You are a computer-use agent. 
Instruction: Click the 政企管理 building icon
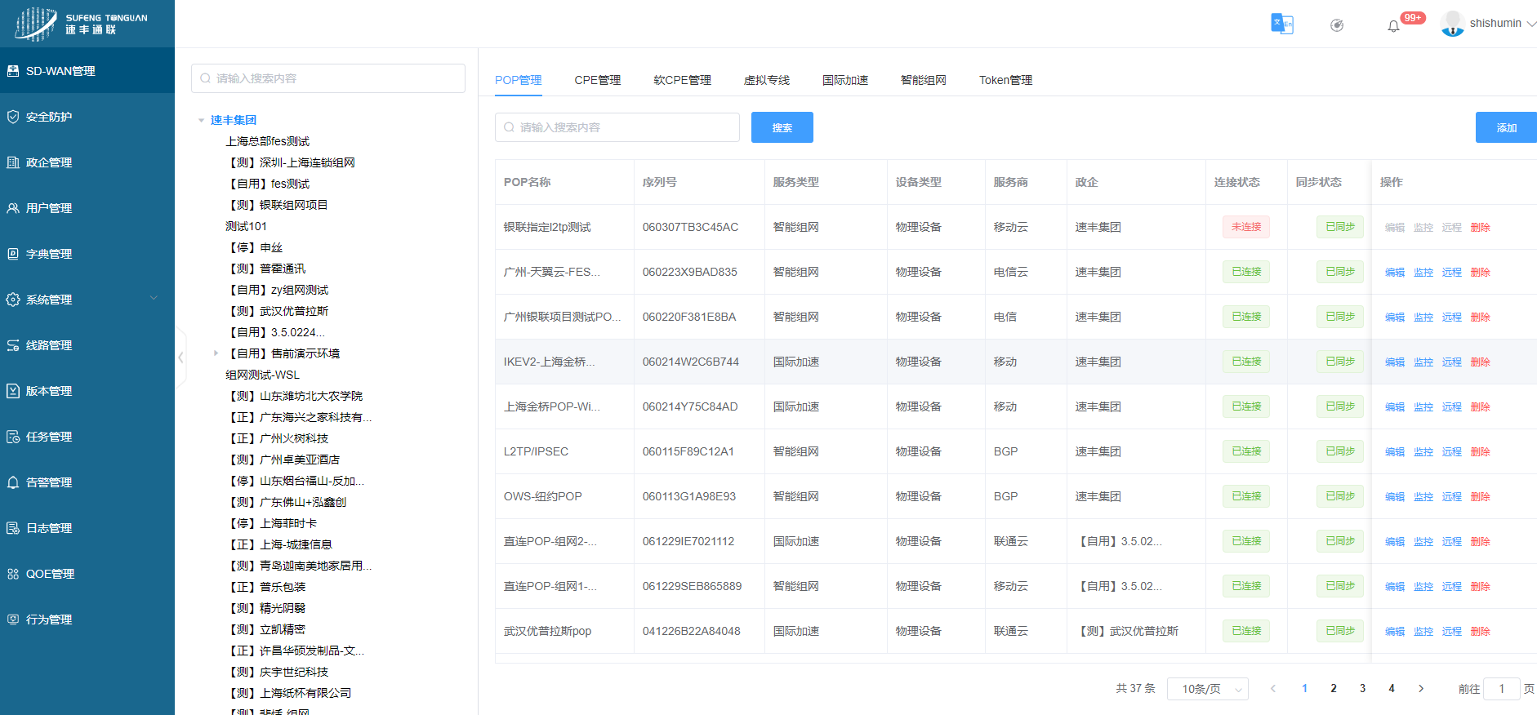13,162
